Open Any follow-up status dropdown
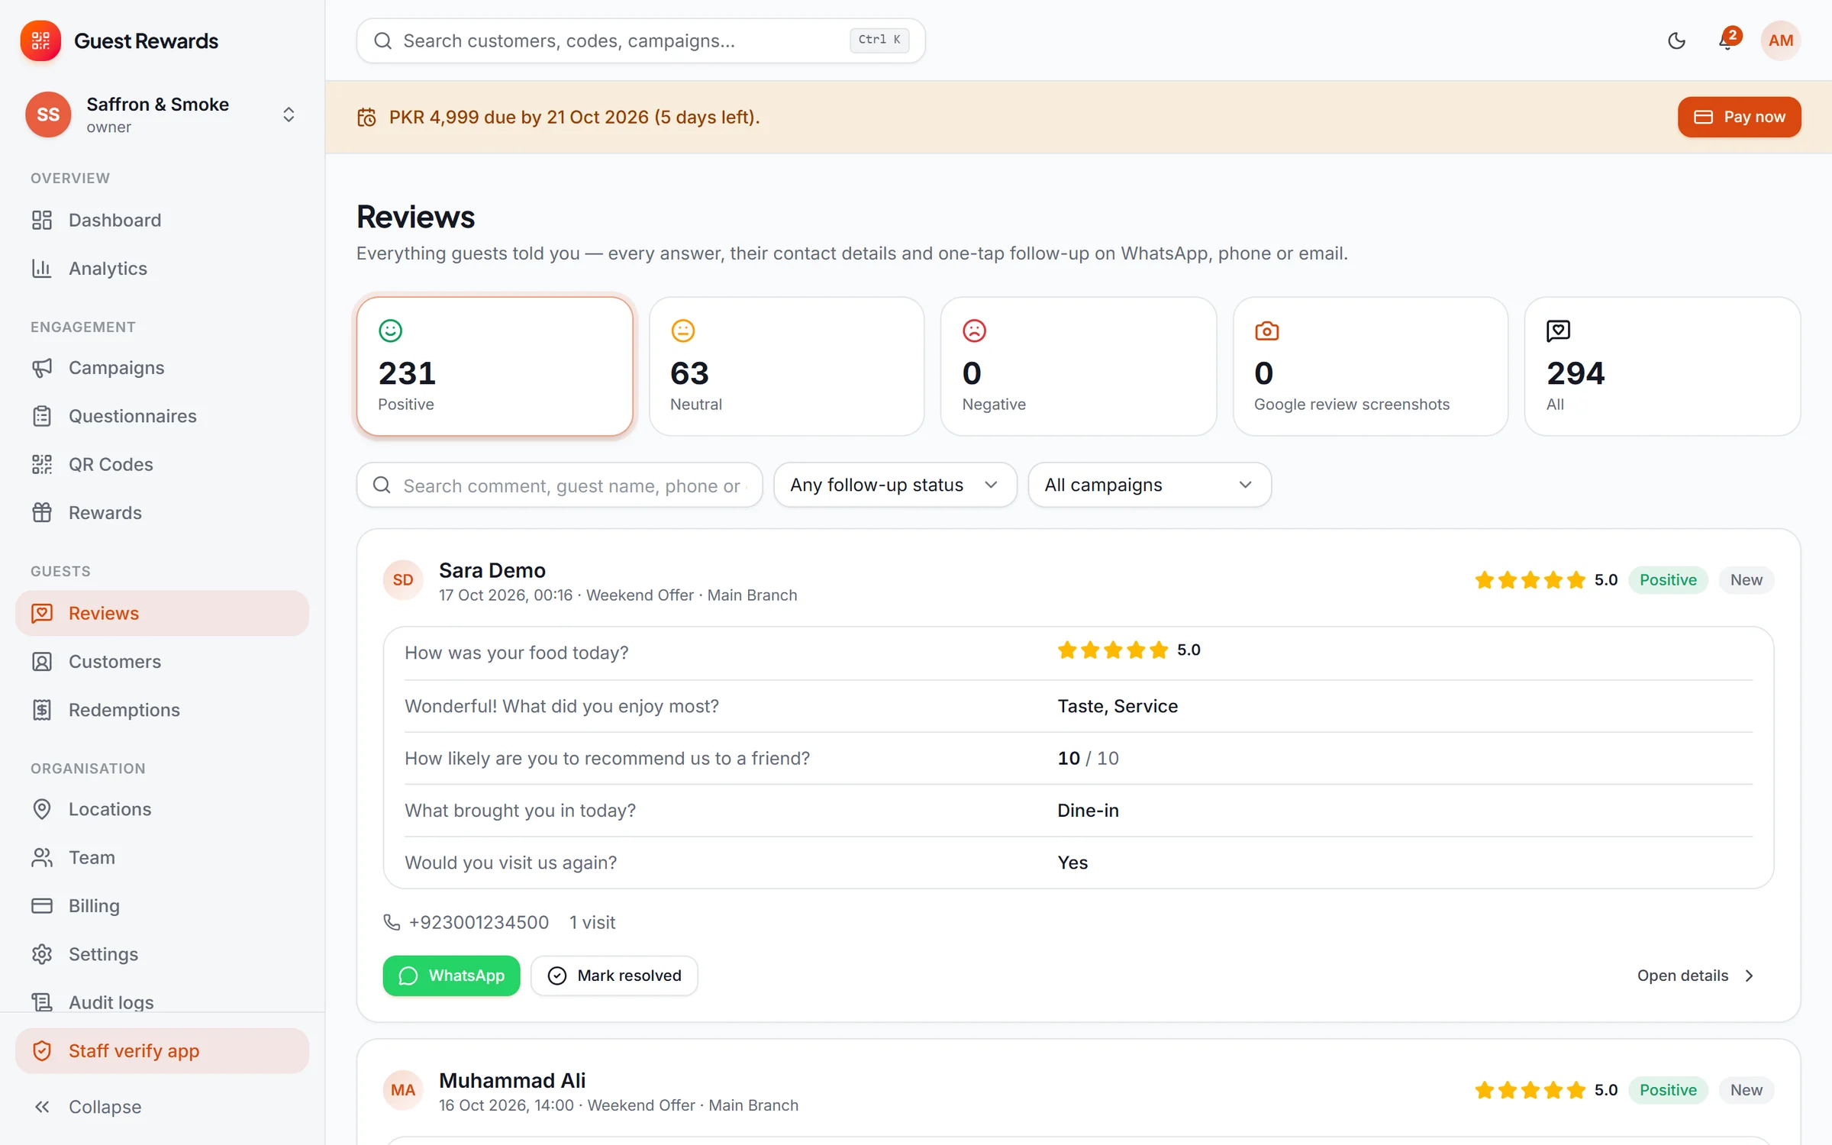Screen dimensions: 1832x1145 (895, 485)
